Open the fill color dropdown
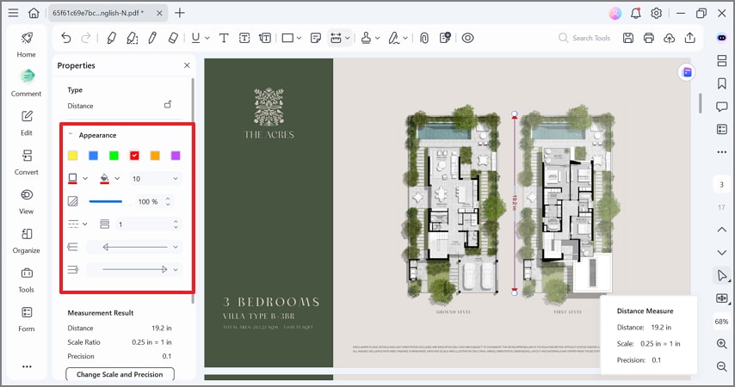The height and width of the screenshot is (387, 735). (x=117, y=179)
